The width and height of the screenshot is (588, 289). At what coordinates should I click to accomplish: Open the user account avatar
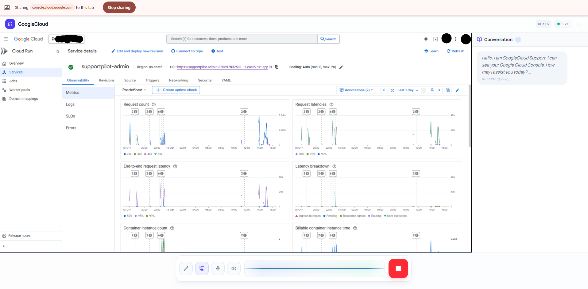pos(466,39)
